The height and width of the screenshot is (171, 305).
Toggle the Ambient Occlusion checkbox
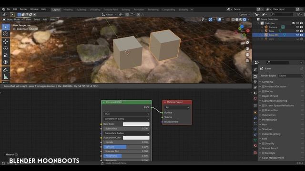point(263,86)
